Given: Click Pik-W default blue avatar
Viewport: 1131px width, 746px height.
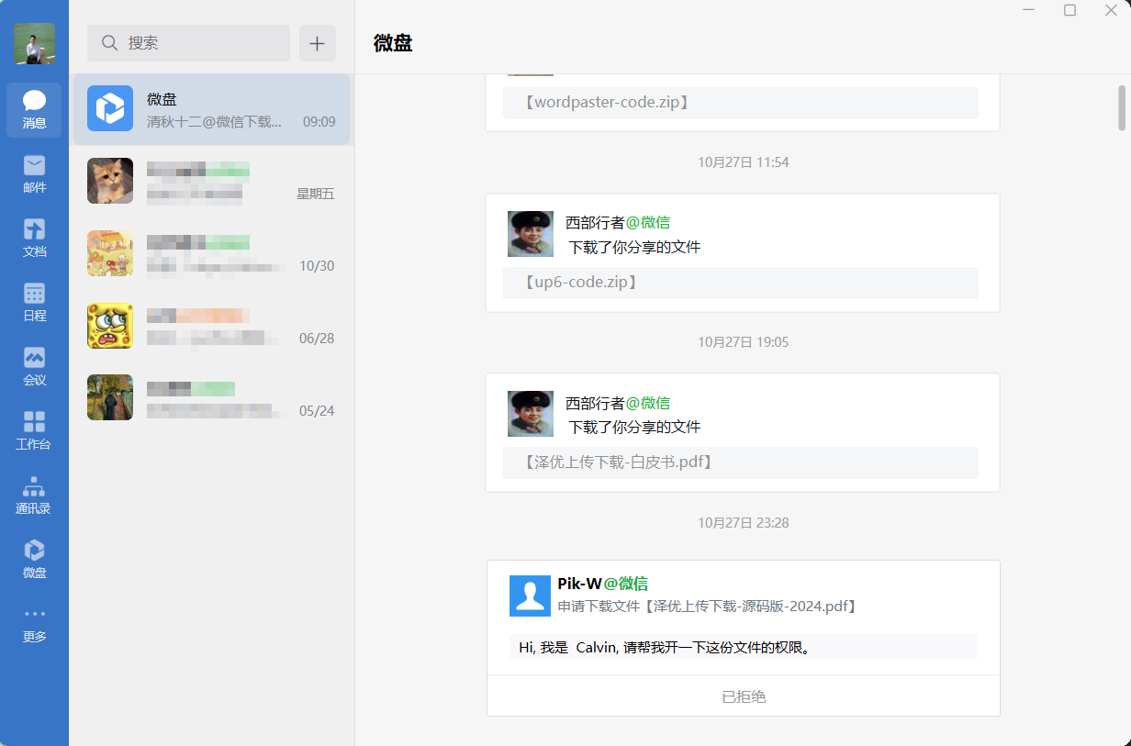Looking at the screenshot, I should tap(530, 596).
